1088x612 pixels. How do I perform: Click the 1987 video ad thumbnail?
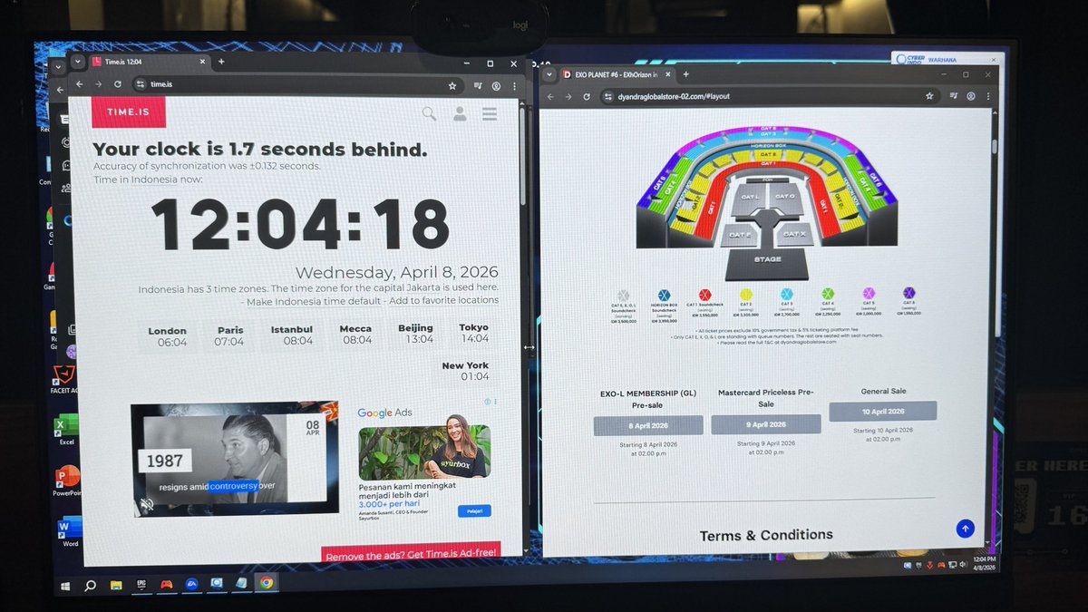236,461
